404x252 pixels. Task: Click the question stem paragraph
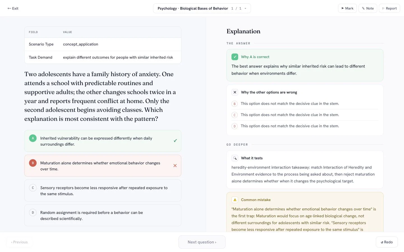click(x=100, y=96)
